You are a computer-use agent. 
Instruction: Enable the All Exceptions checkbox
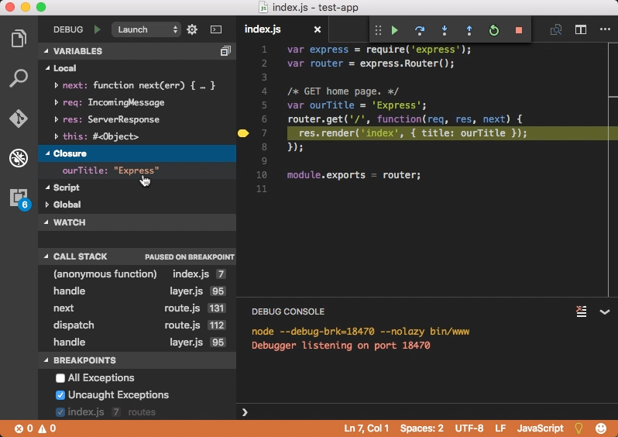(60, 378)
